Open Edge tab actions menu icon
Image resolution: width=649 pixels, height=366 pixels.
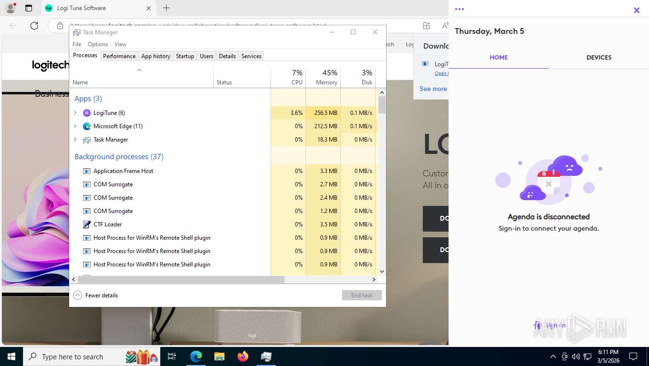pos(29,8)
